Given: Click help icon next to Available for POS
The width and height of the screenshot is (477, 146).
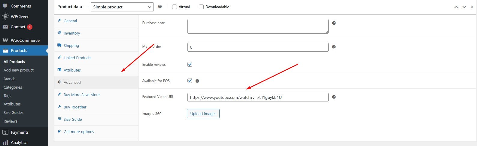Looking at the screenshot, I should [x=197, y=81].
